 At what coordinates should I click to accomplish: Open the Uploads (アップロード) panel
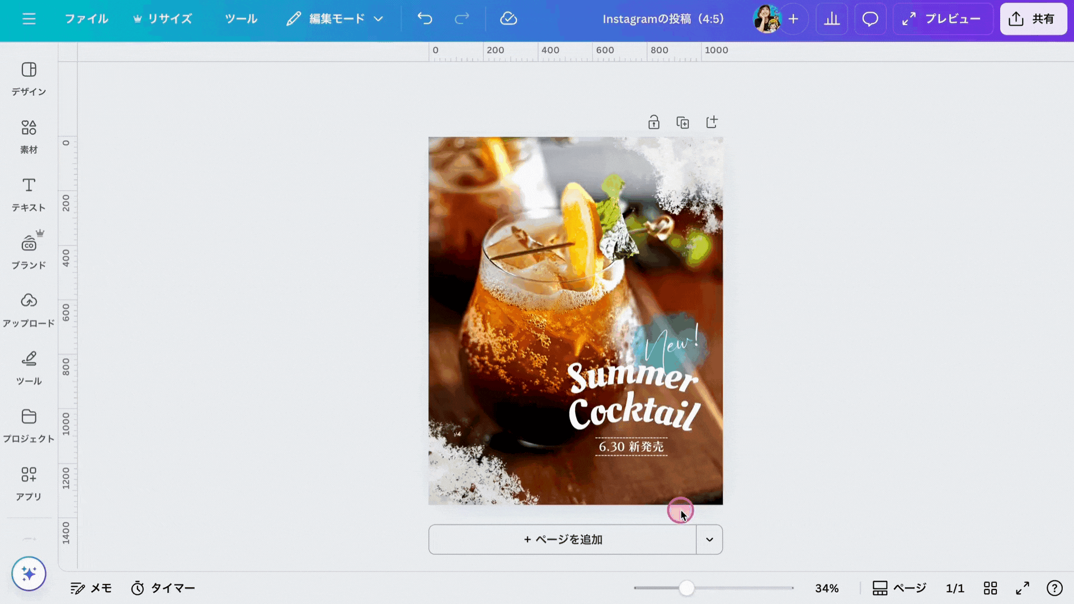click(x=29, y=310)
